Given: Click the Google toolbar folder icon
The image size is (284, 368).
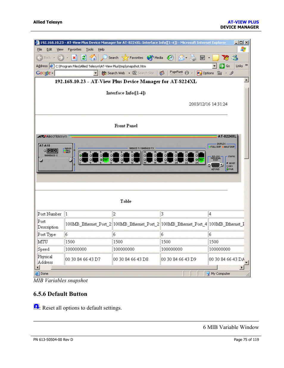Looking at the screenshot, I should point(220,73).
